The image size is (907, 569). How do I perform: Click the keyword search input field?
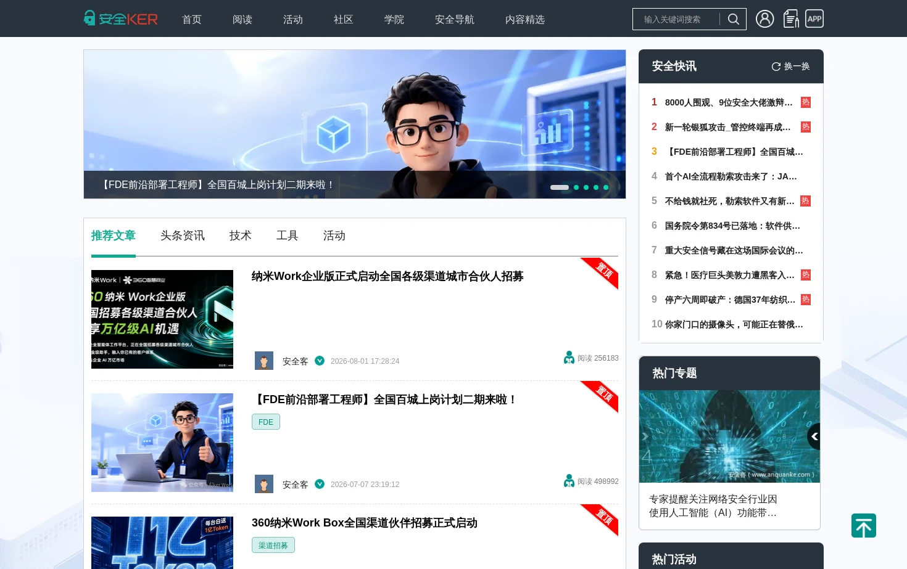click(x=677, y=19)
